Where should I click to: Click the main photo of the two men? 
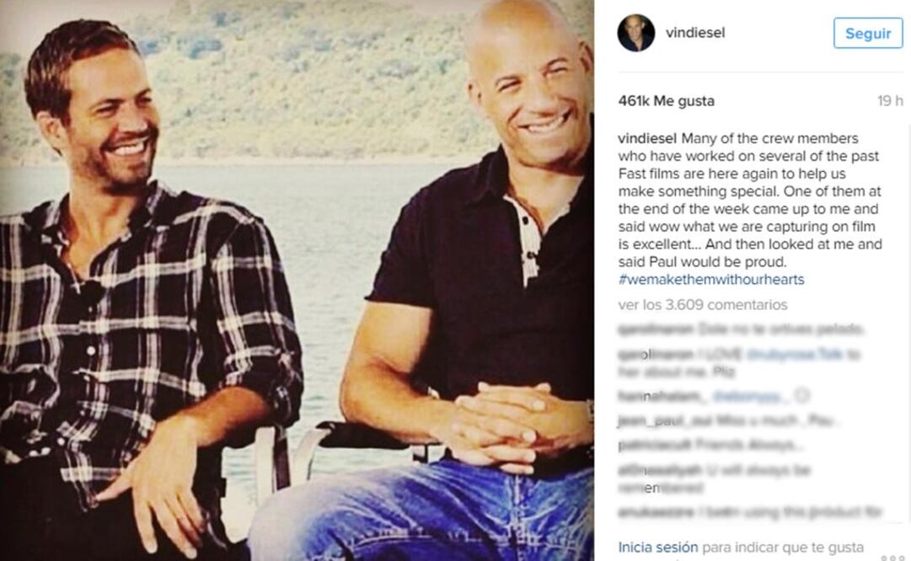(x=297, y=280)
